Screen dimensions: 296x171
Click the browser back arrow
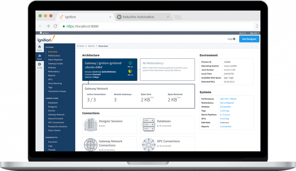pyautogui.click(x=41, y=26)
